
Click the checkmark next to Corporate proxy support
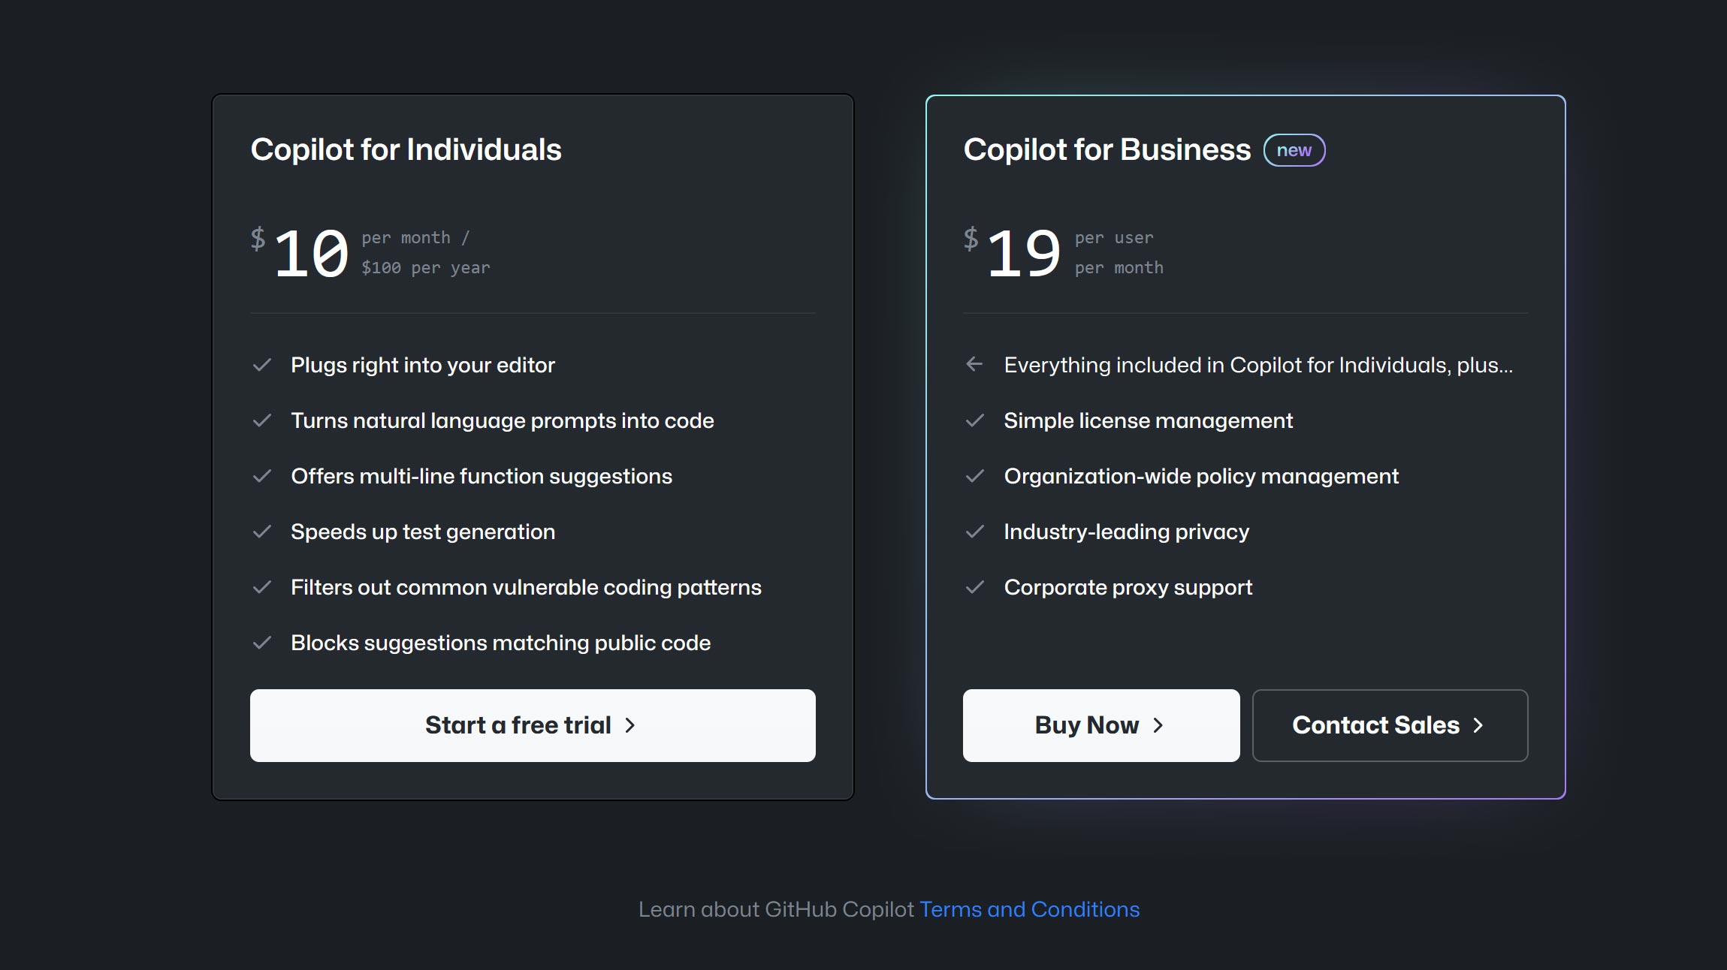(975, 587)
